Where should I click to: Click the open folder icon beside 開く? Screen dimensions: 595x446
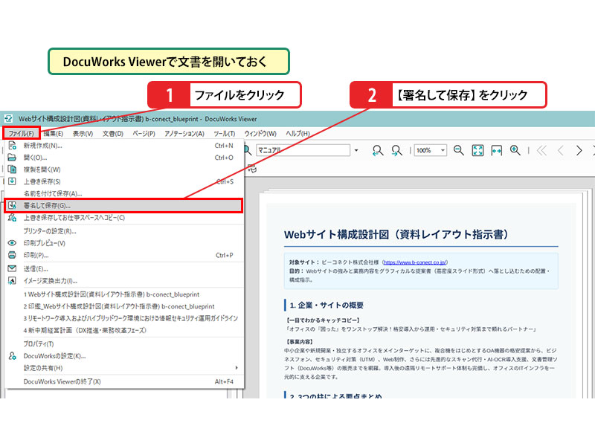[12, 158]
